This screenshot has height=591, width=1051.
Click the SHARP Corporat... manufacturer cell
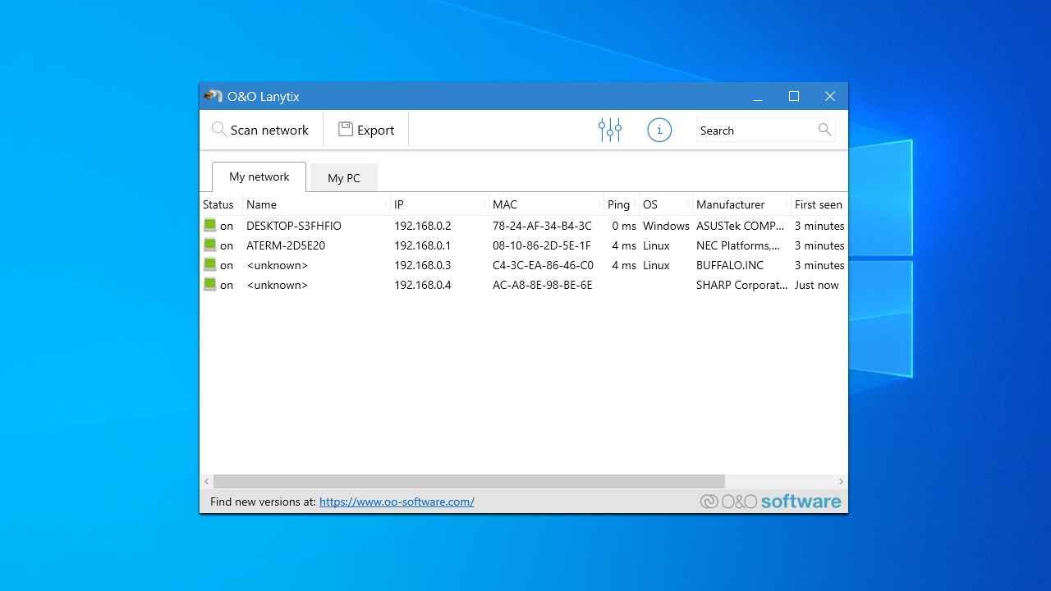click(x=741, y=285)
